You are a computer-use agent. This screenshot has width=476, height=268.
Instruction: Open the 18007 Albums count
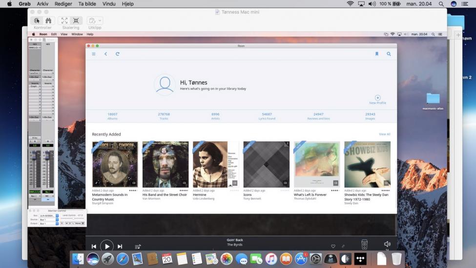pyautogui.click(x=112, y=116)
